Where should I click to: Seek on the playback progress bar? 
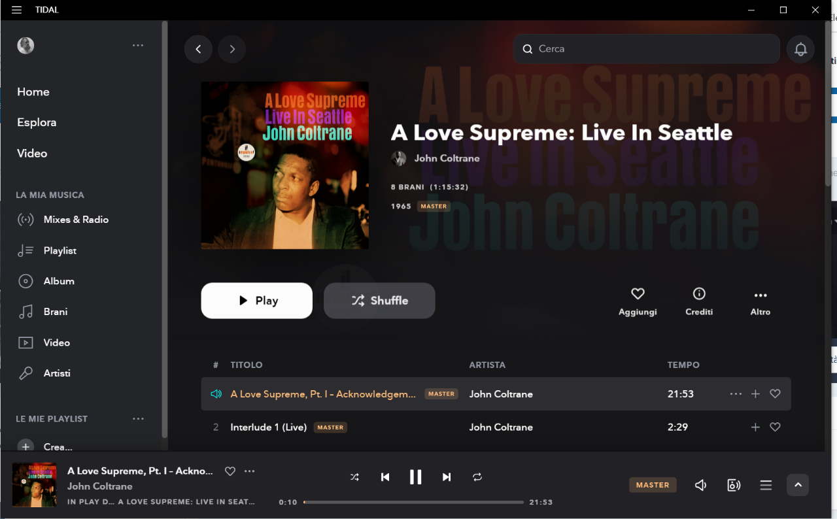[x=414, y=502]
